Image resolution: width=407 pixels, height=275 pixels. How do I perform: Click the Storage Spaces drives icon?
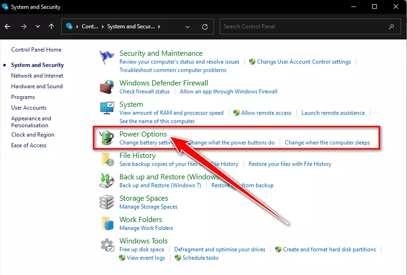[107, 202]
